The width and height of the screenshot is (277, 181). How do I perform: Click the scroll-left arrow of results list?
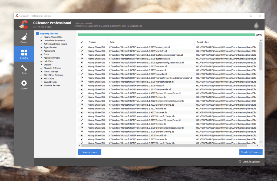pyautogui.click(x=80, y=146)
